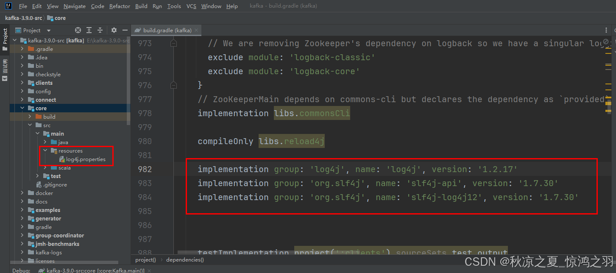Click the dependencies{} breadcrumb
616x273 pixels.
tap(185, 259)
